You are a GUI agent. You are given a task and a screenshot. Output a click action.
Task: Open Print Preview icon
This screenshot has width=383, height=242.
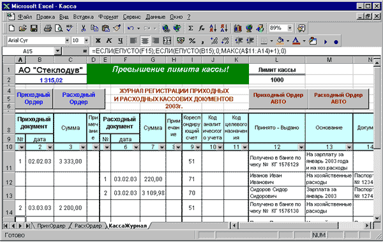(x=59, y=28)
